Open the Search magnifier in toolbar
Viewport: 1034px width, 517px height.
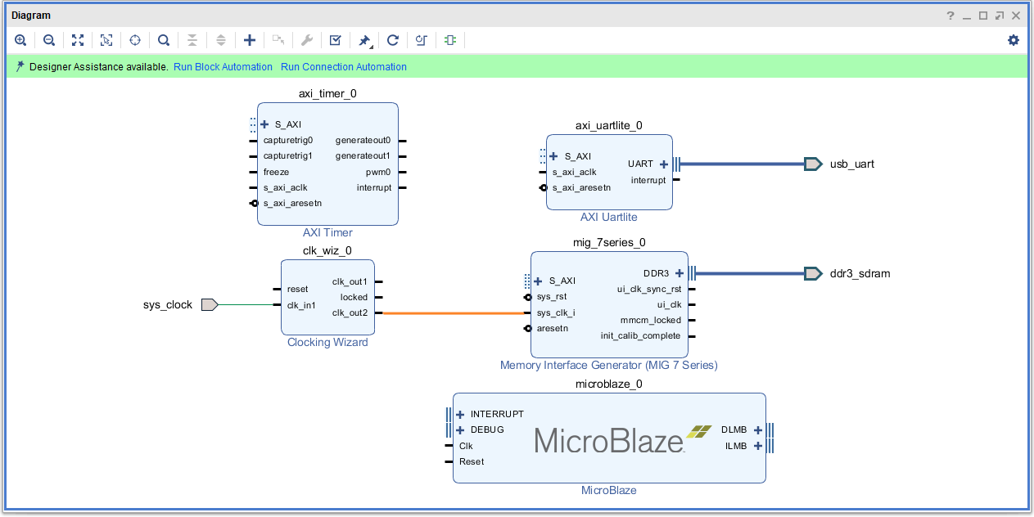pos(164,40)
